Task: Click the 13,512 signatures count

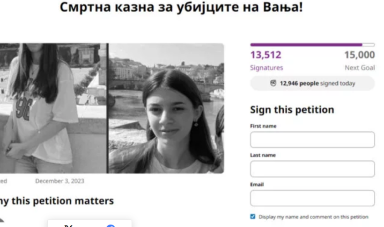Action: [266, 55]
